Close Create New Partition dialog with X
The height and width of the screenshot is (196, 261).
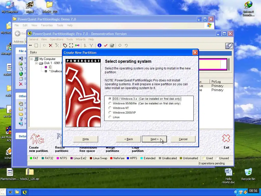[195, 53]
